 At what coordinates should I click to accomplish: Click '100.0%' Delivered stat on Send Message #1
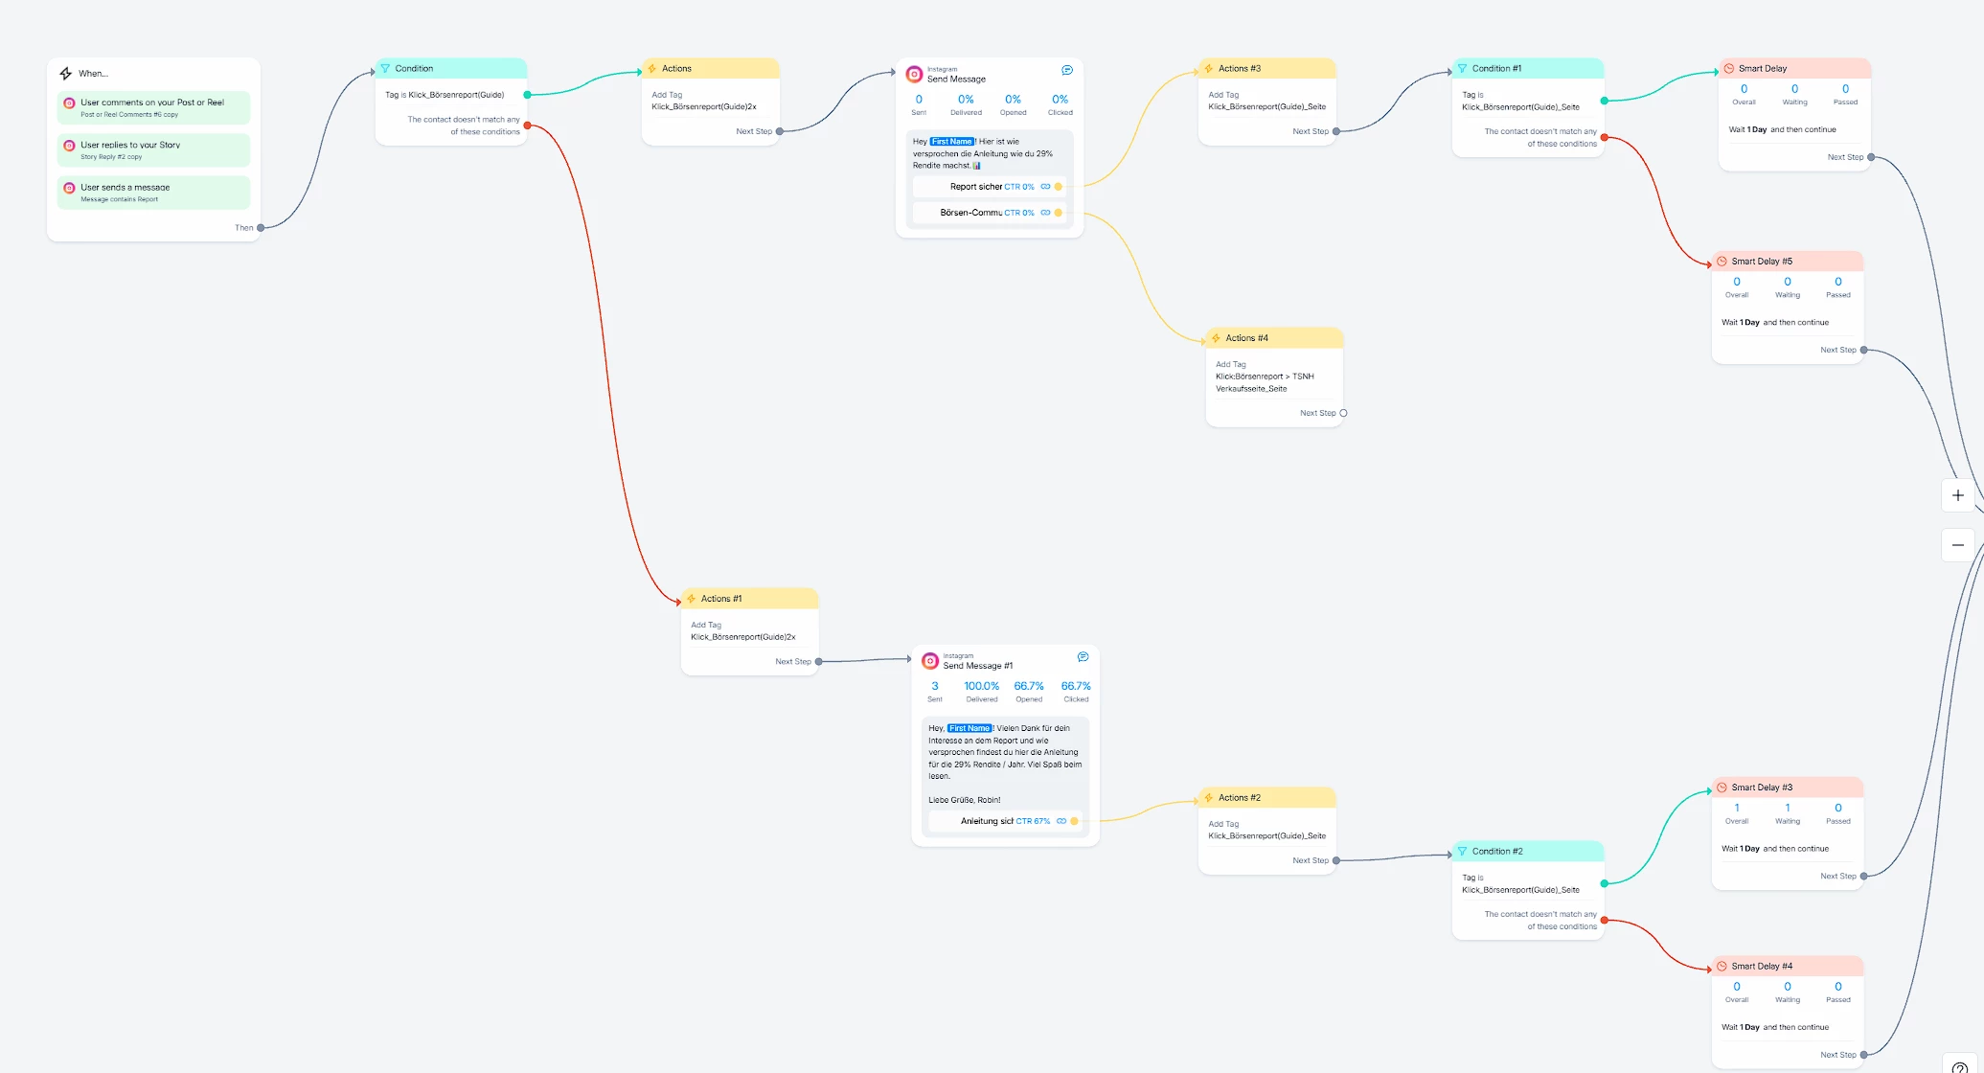981,686
